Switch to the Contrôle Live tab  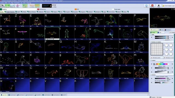(154, 30)
